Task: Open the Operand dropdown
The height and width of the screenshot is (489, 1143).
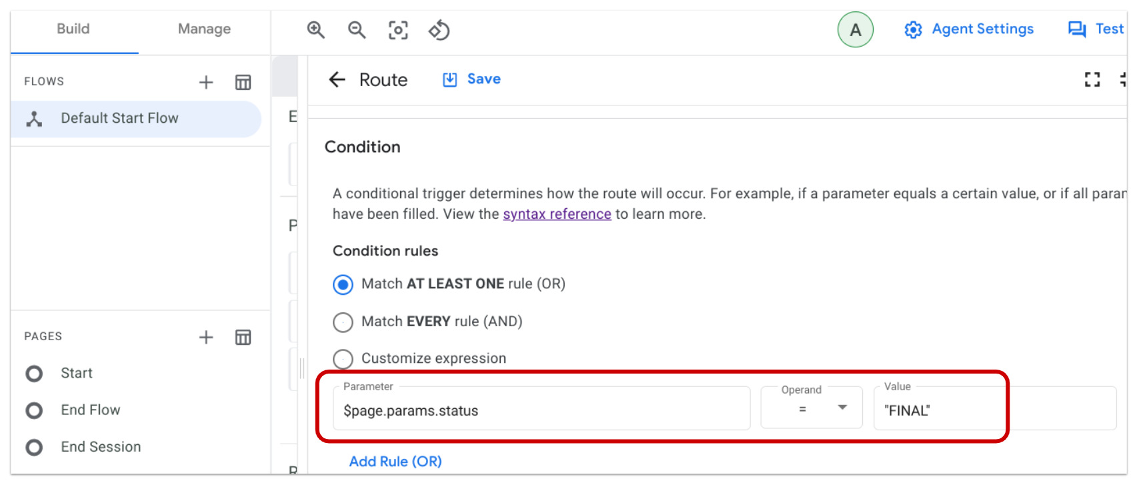Action: pyautogui.click(x=842, y=408)
